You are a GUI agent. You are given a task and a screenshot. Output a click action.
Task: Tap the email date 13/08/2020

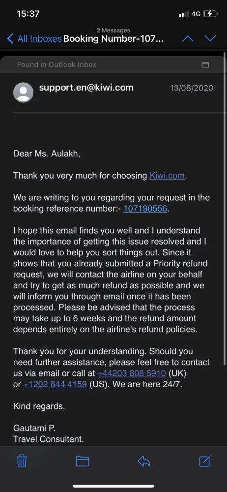192,88
